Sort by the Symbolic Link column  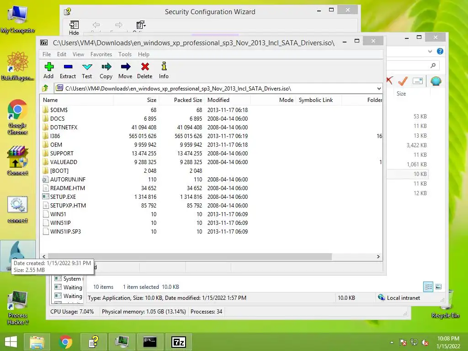click(319, 100)
